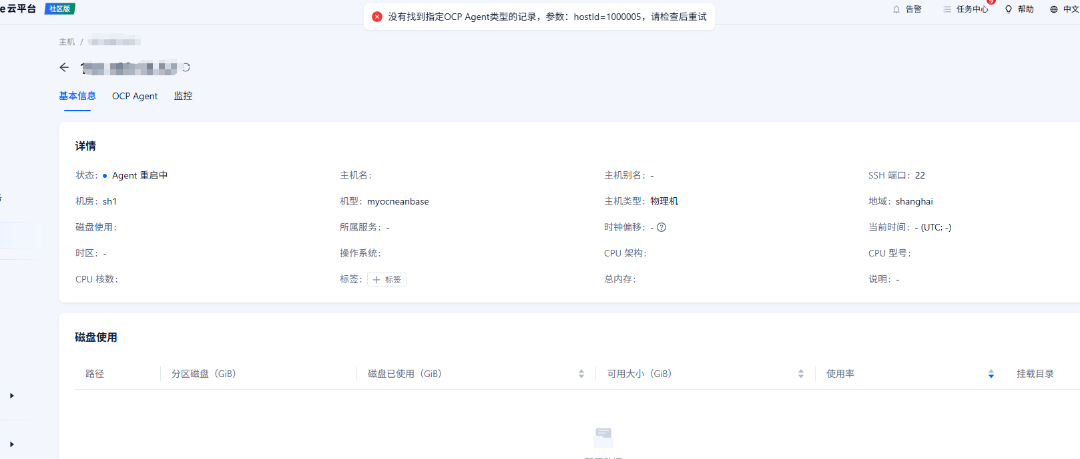Click the refresh icon next to the host title

(186, 67)
